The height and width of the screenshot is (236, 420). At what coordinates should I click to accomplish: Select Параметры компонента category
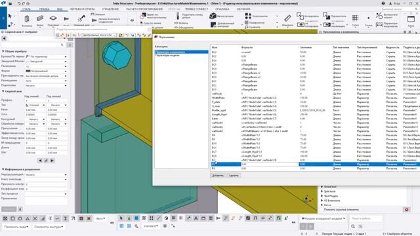(x=181, y=52)
